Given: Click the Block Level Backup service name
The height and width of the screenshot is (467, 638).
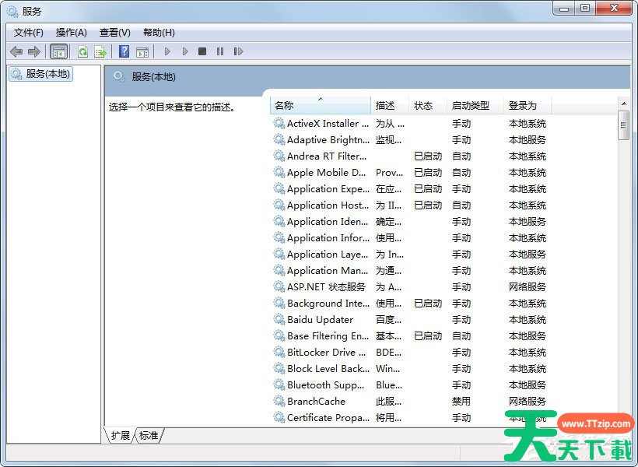Looking at the screenshot, I should tap(328, 368).
